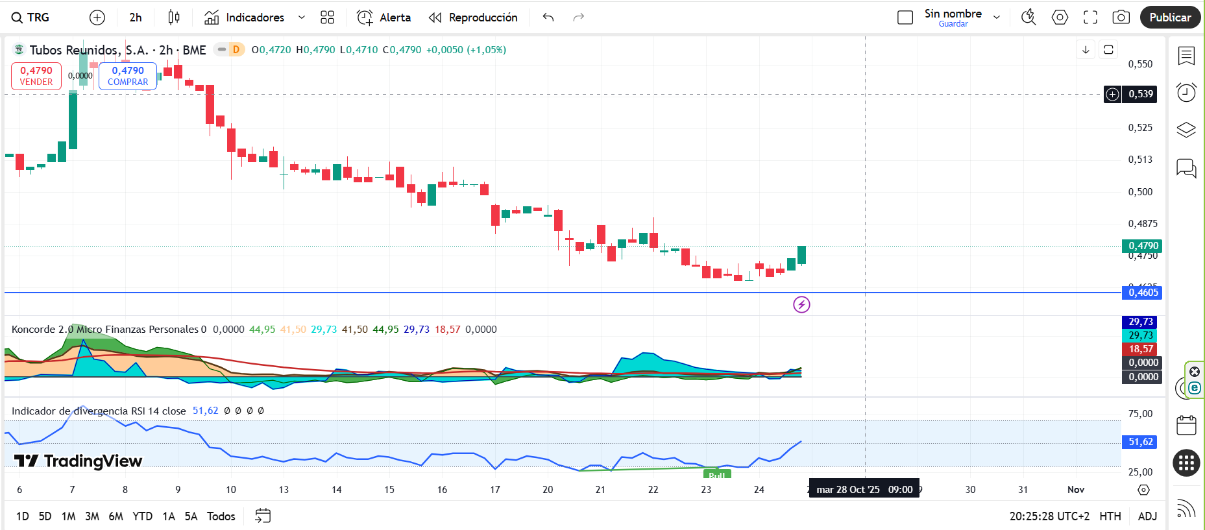Open the calendar panel in sidebar
Viewport: 1205px width, 530px height.
click(x=1186, y=426)
